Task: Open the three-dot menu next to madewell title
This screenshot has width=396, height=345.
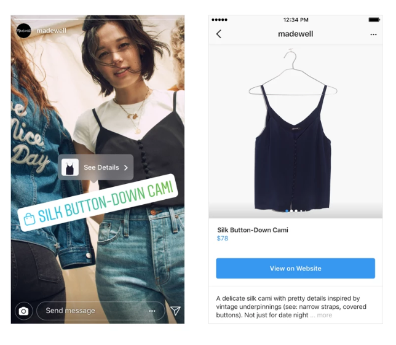Action: (x=373, y=34)
